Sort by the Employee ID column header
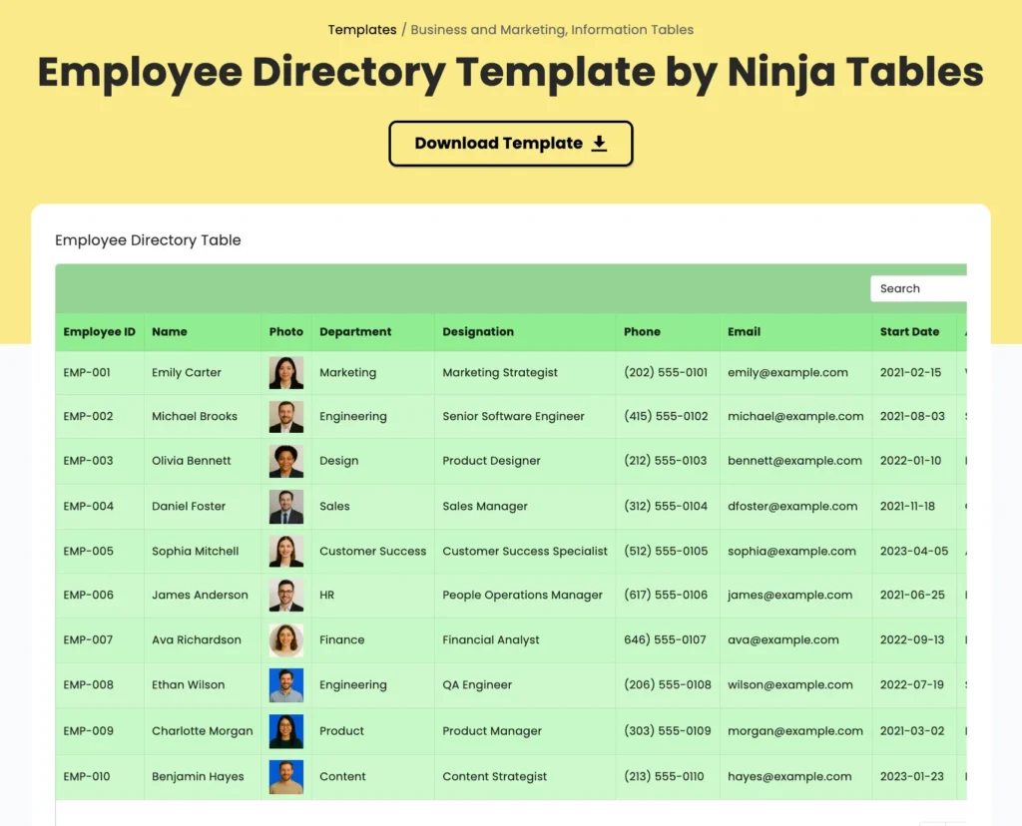 pos(99,331)
